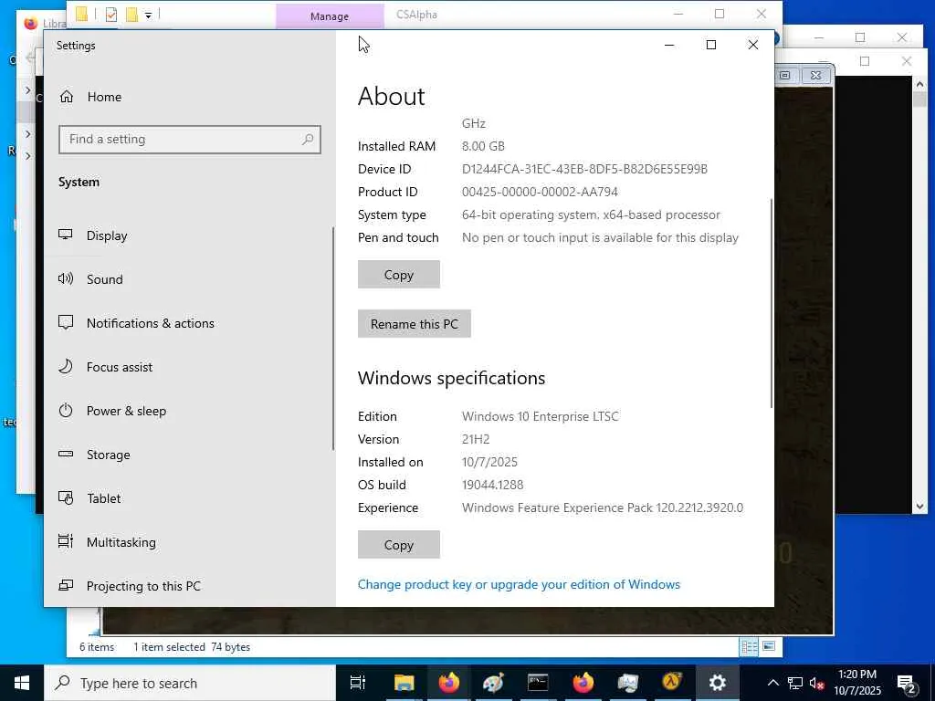
Task: Switch File Explorer to details view
Action: [x=749, y=647]
